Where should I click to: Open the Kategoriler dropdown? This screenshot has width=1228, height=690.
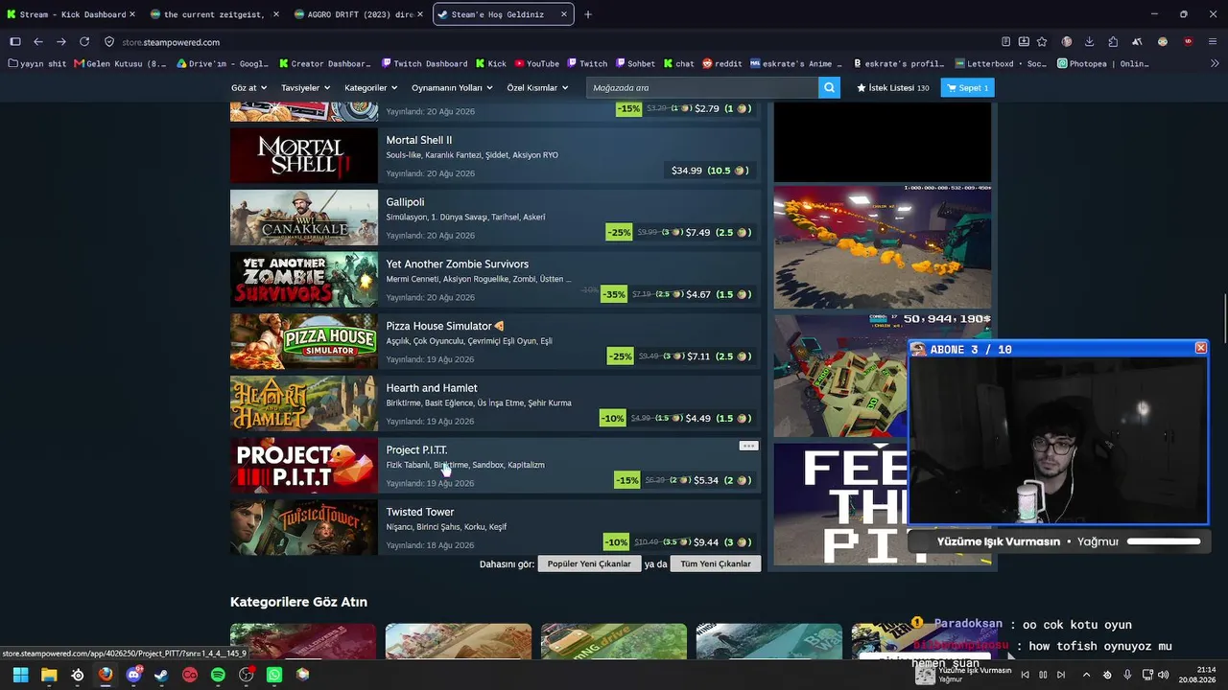(x=370, y=87)
